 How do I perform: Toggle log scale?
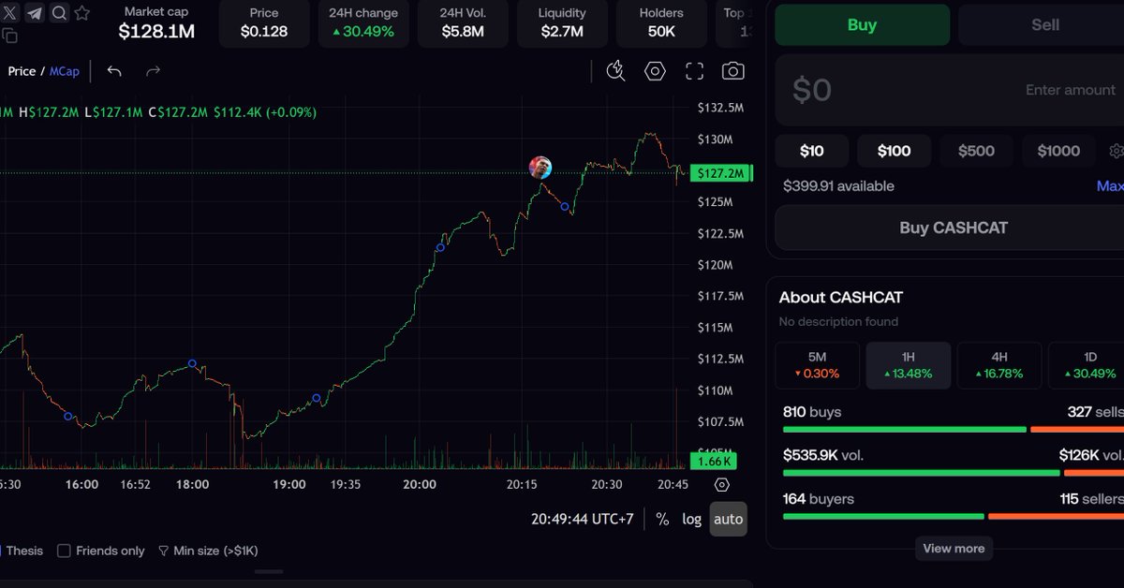[691, 519]
